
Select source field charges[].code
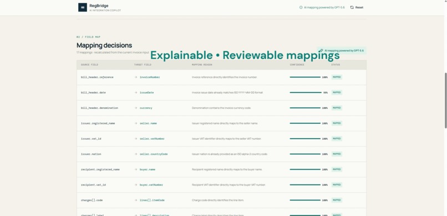point(92,200)
